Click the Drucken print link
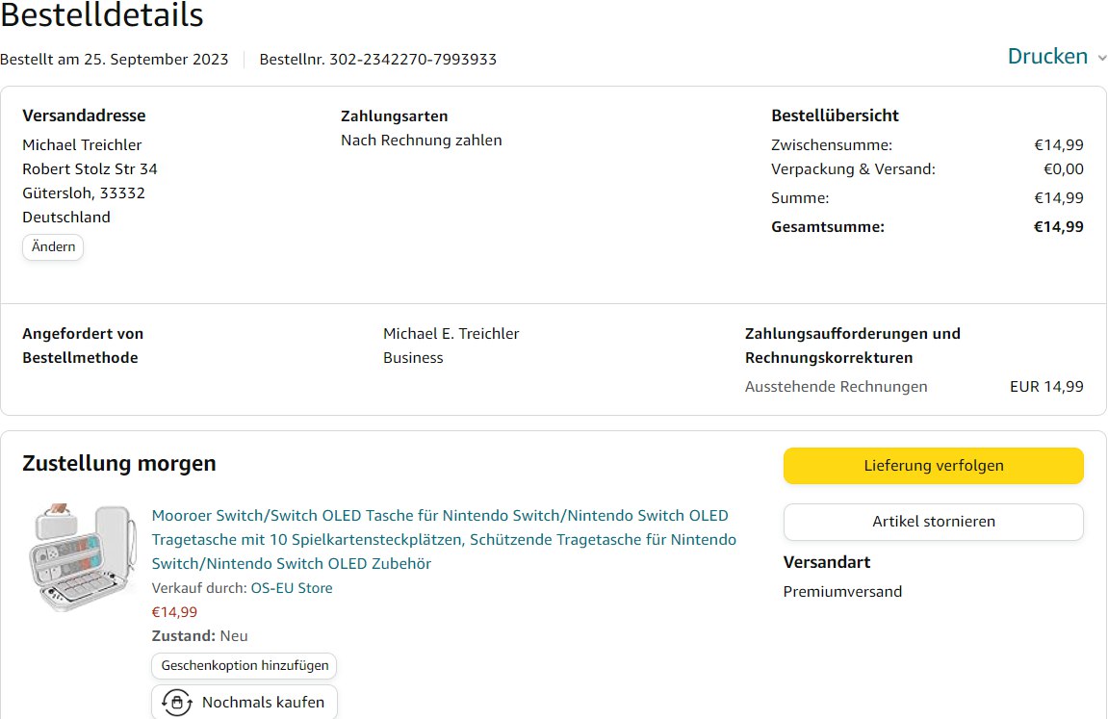The image size is (1108, 719). pyautogui.click(x=1047, y=57)
